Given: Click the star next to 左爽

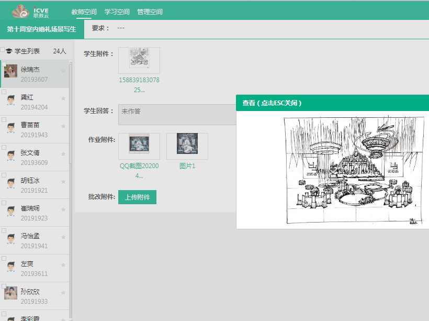Looking at the screenshot, I should (x=63, y=265).
